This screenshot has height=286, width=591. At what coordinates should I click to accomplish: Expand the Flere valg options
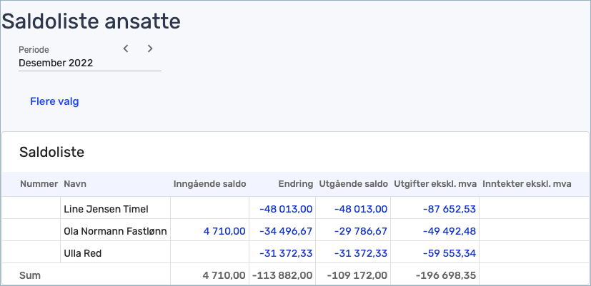point(54,101)
